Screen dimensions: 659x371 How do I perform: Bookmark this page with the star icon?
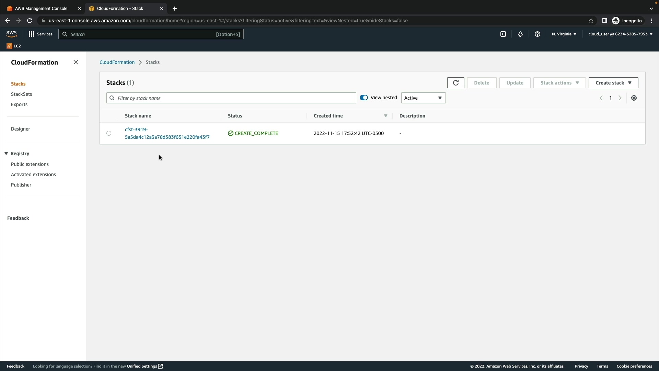click(591, 21)
